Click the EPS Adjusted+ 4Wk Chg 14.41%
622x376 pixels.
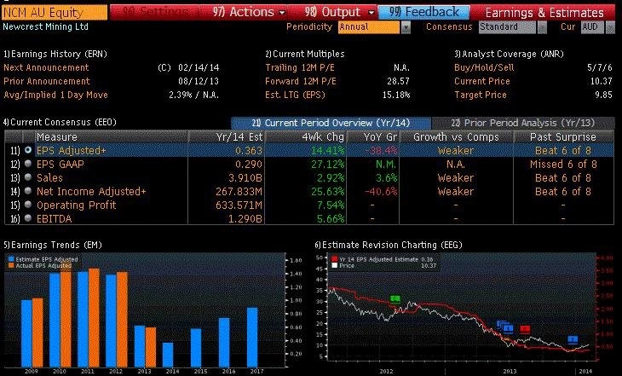click(328, 150)
